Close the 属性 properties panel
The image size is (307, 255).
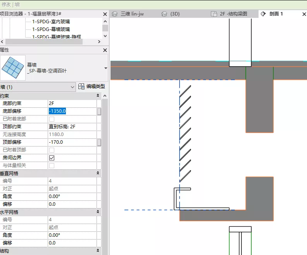105,50
